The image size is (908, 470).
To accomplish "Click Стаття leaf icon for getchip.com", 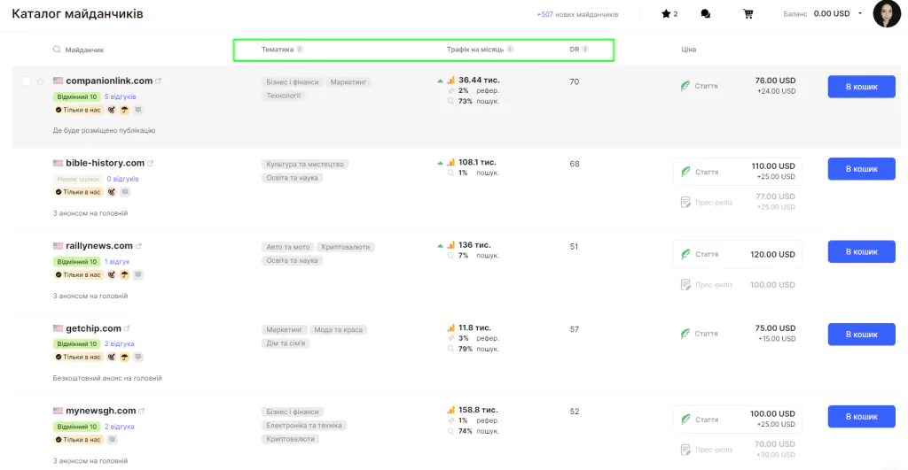I will (x=685, y=334).
